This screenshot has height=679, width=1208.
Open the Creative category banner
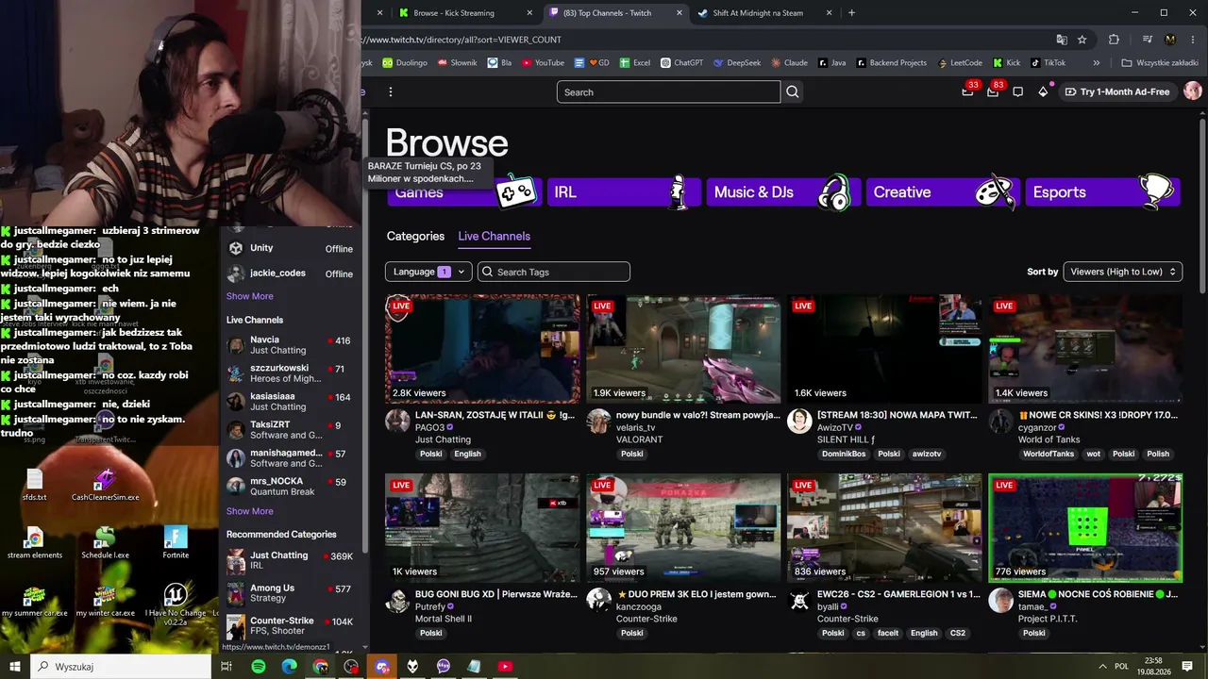pyautogui.click(x=942, y=191)
